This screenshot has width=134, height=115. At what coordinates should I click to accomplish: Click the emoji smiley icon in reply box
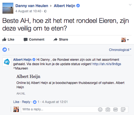(100, 110)
